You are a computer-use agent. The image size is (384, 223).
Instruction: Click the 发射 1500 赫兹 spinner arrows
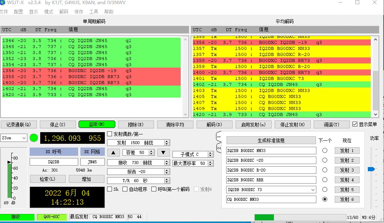coord(167,143)
